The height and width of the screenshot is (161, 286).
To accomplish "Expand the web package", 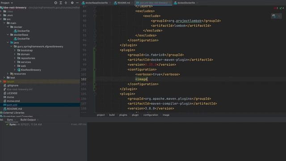I will coord(15,66).
